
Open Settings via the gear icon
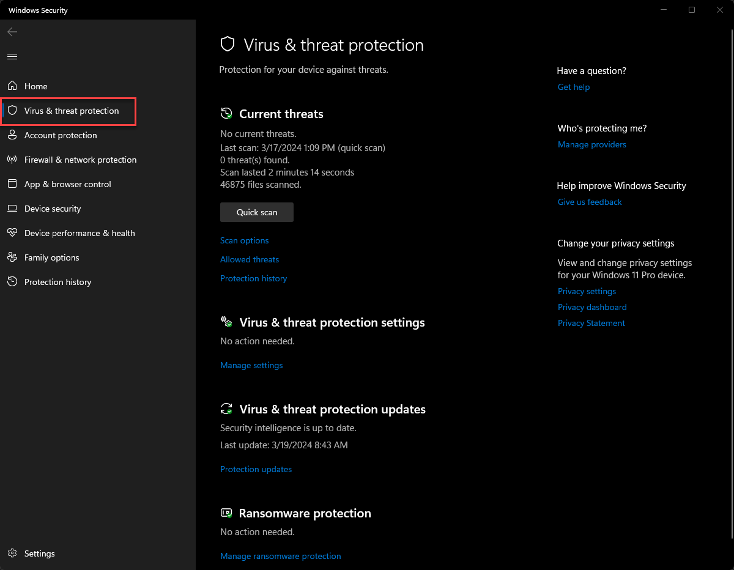(12, 553)
